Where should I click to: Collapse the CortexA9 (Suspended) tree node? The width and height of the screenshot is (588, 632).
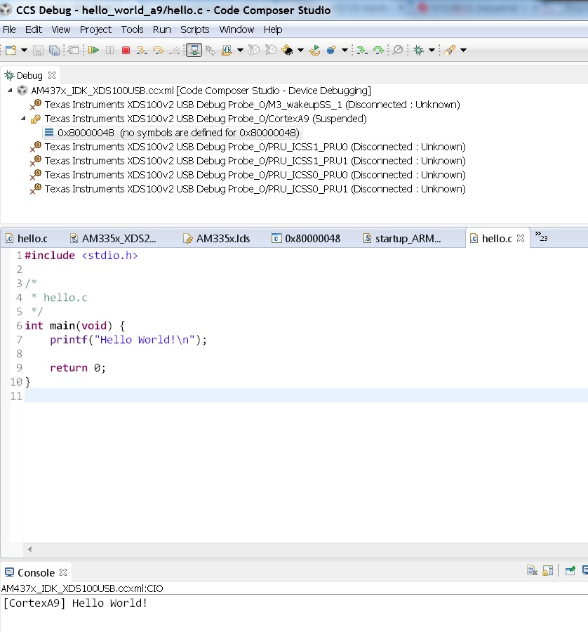(x=23, y=119)
